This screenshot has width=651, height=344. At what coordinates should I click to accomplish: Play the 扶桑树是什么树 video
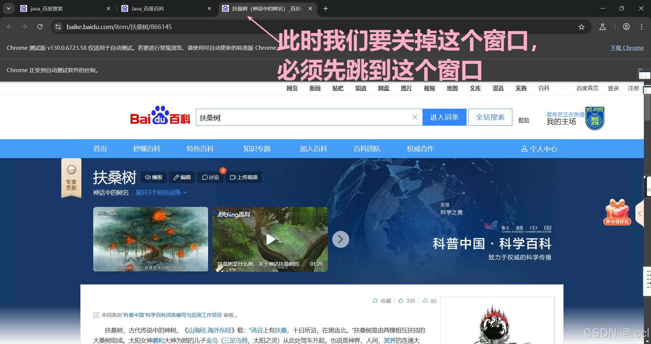(x=270, y=239)
